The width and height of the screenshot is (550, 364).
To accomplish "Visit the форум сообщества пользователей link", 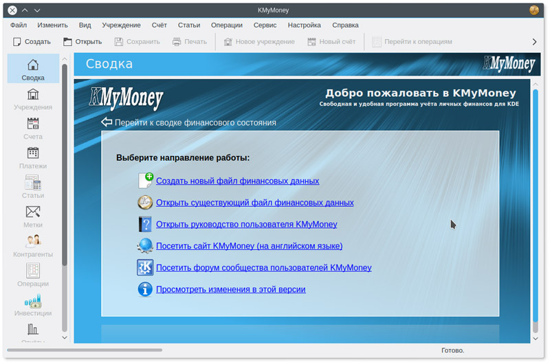I will 264,268.
